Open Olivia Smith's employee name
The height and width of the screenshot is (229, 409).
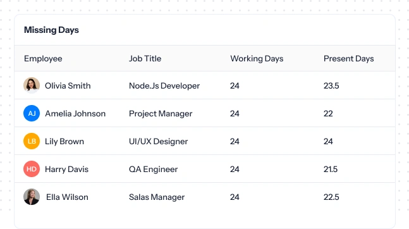point(68,85)
